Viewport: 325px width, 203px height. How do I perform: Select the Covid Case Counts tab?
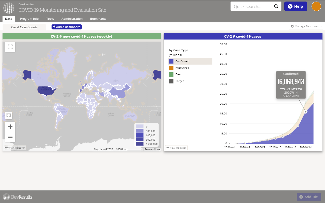pyautogui.click(x=24, y=27)
